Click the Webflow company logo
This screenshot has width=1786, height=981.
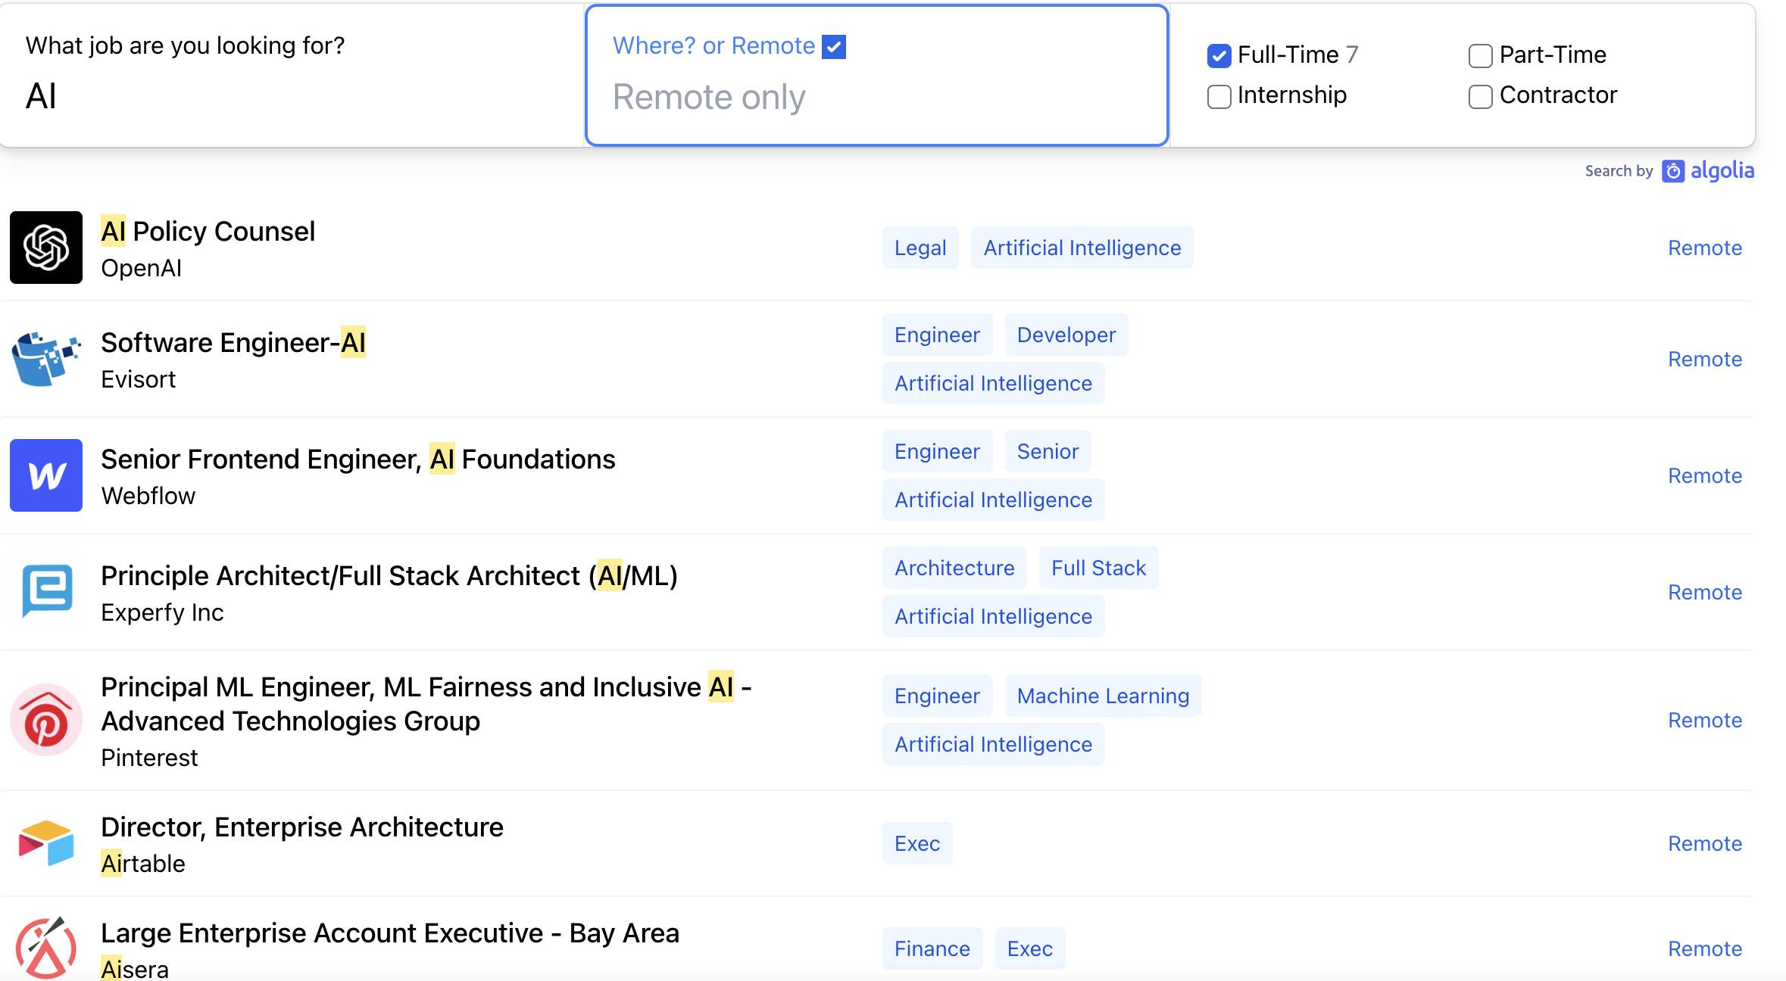(46, 475)
